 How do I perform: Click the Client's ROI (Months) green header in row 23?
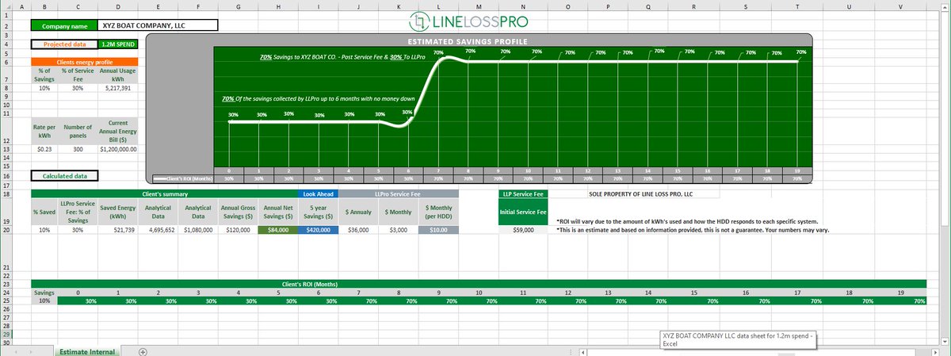[x=478, y=283]
